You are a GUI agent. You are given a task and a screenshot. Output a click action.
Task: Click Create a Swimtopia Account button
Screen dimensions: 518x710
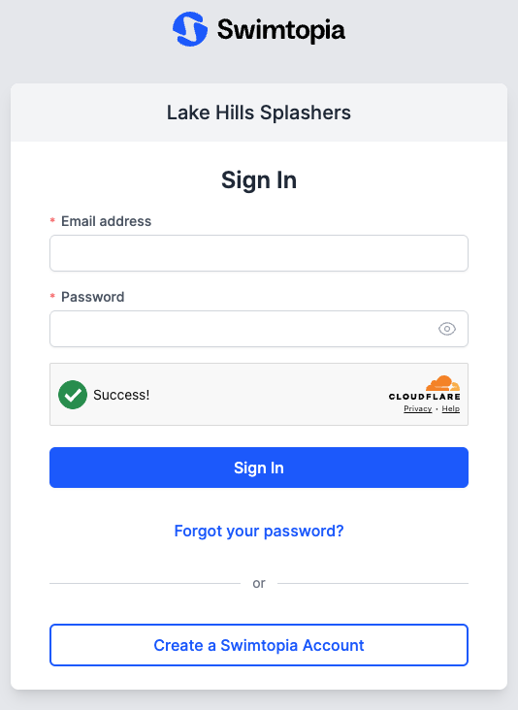(x=259, y=645)
